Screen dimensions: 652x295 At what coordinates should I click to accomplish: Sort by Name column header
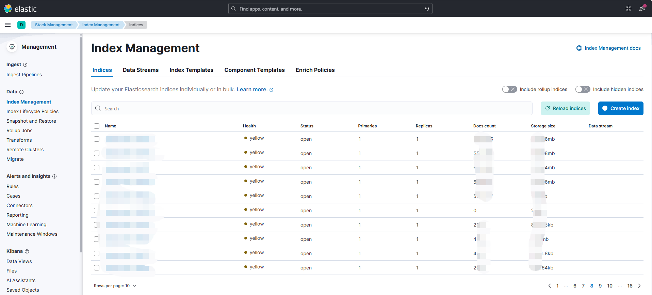click(110, 126)
